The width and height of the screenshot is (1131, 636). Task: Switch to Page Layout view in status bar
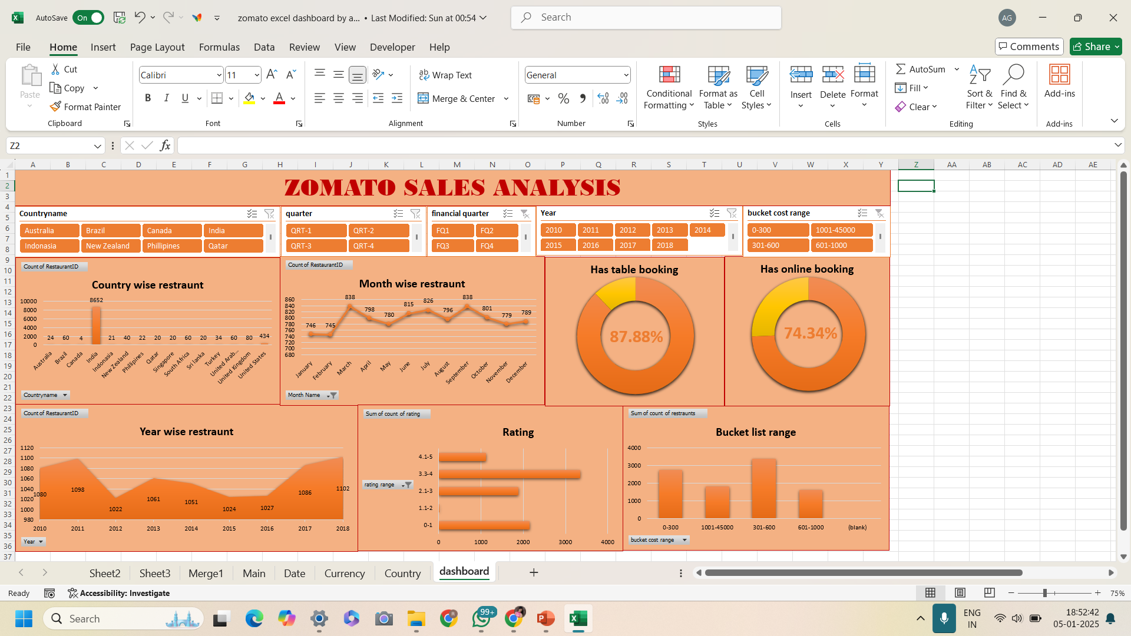coord(960,593)
